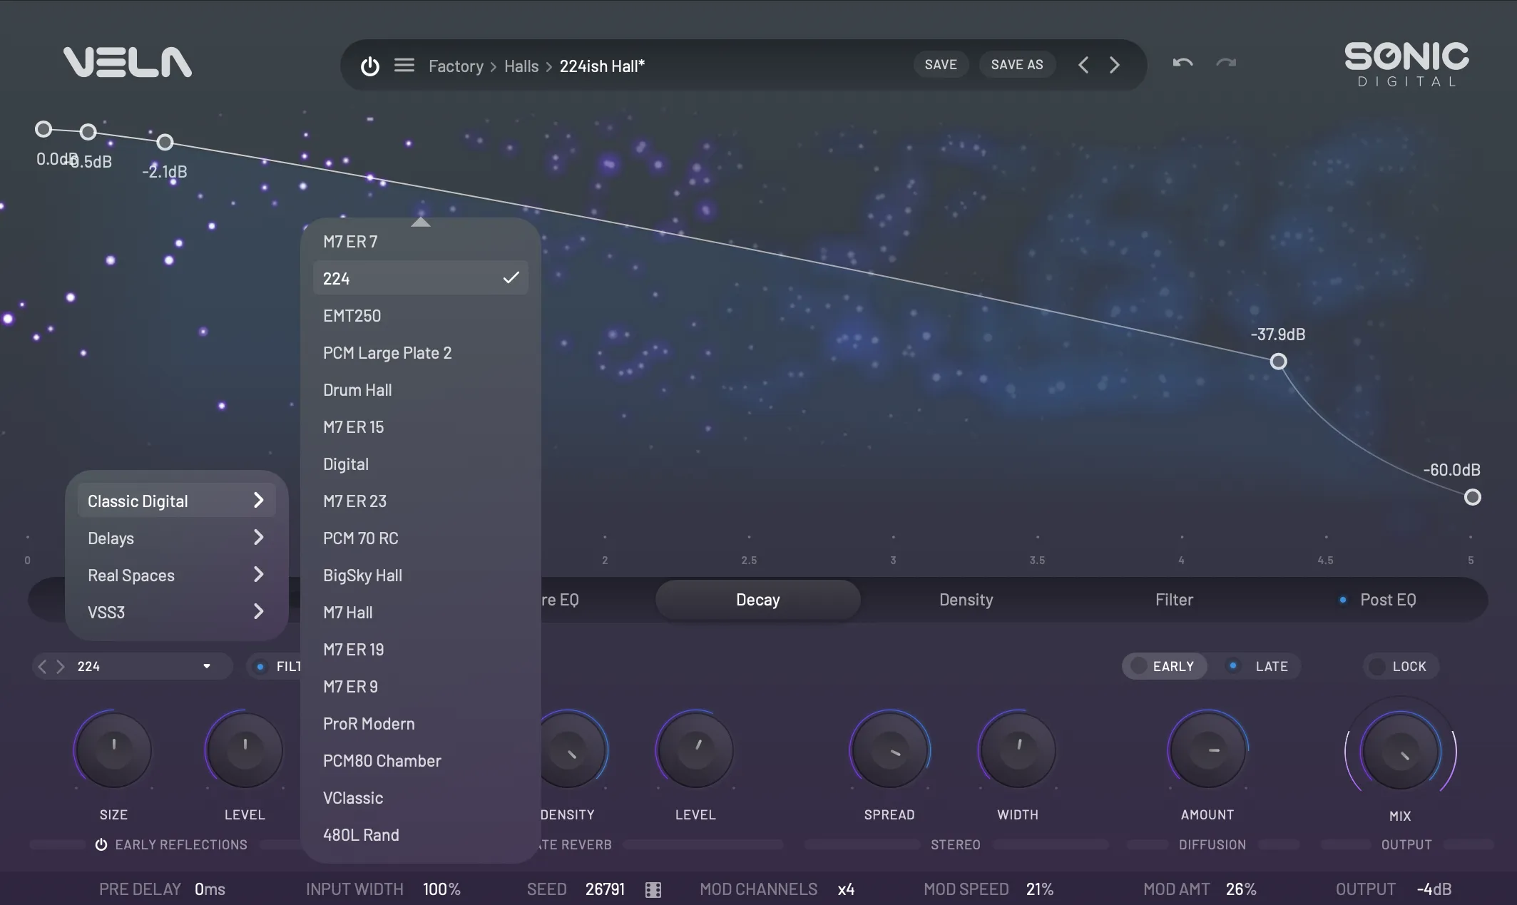Choose PCM80 Chamber model
This screenshot has width=1517, height=905.
pyautogui.click(x=421, y=760)
